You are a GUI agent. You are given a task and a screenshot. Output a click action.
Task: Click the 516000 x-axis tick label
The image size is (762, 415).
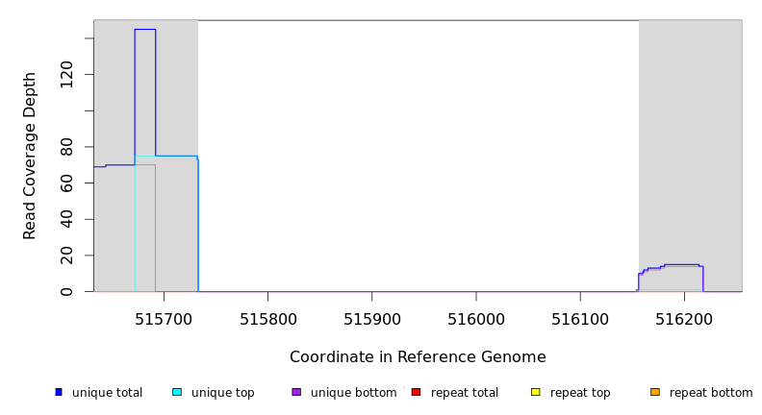[475, 316]
